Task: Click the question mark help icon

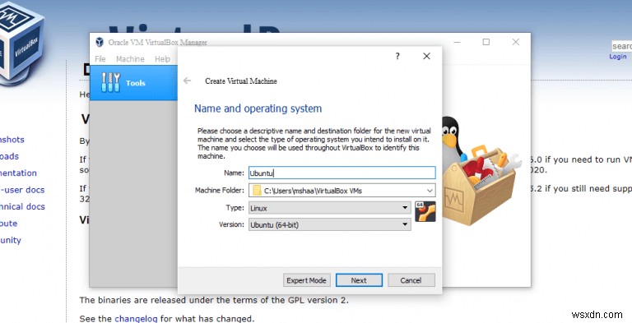Action: [x=397, y=56]
